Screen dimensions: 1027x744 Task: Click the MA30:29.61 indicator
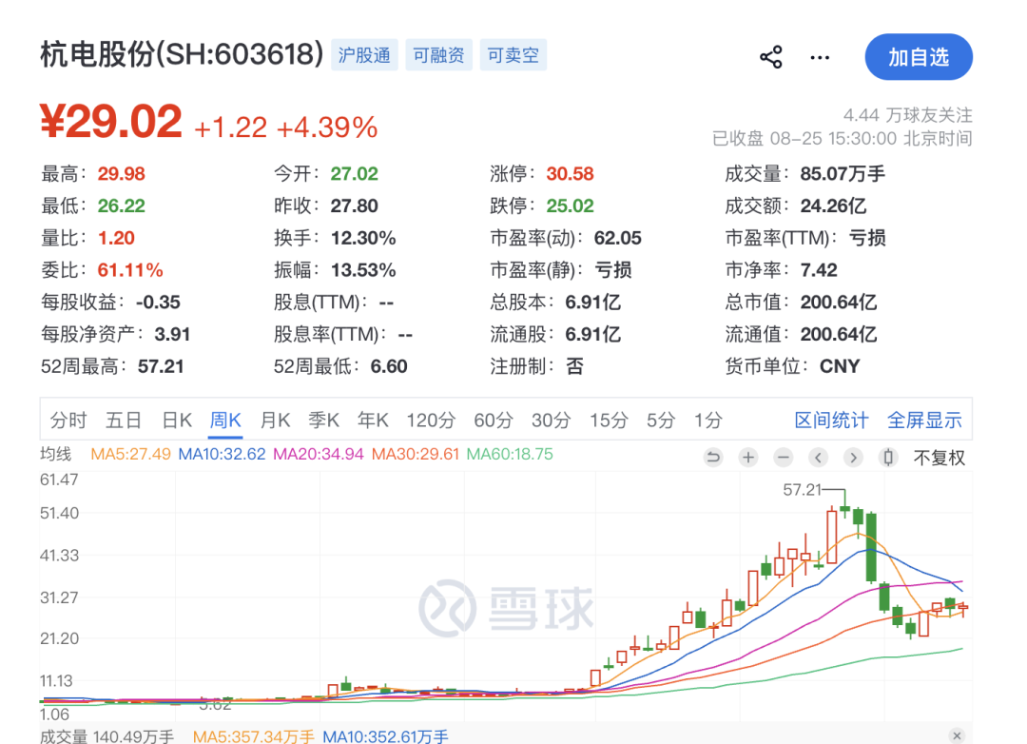(x=416, y=454)
